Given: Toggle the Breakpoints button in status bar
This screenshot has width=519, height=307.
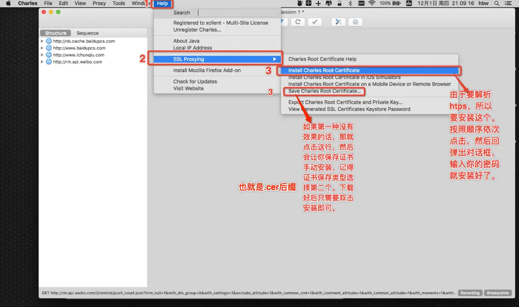Looking at the screenshot, I should tap(498, 293).
